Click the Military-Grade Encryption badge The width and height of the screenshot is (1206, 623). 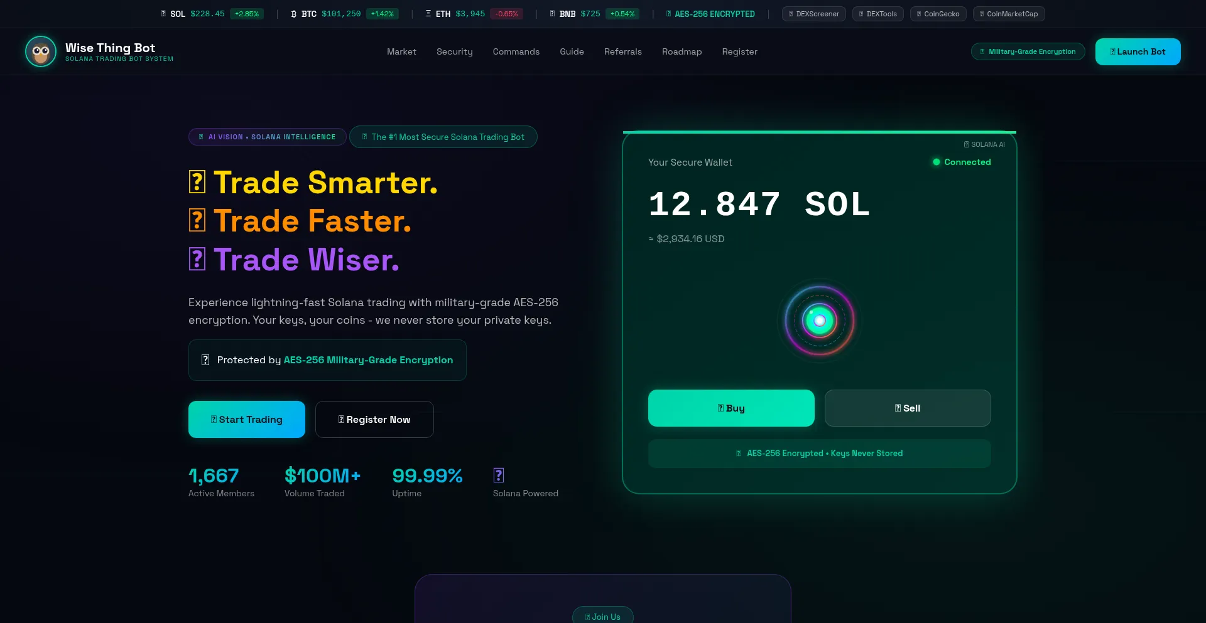tap(1028, 51)
